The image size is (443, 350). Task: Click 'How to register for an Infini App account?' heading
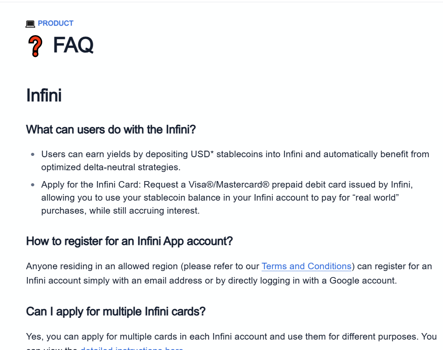point(129,241)
